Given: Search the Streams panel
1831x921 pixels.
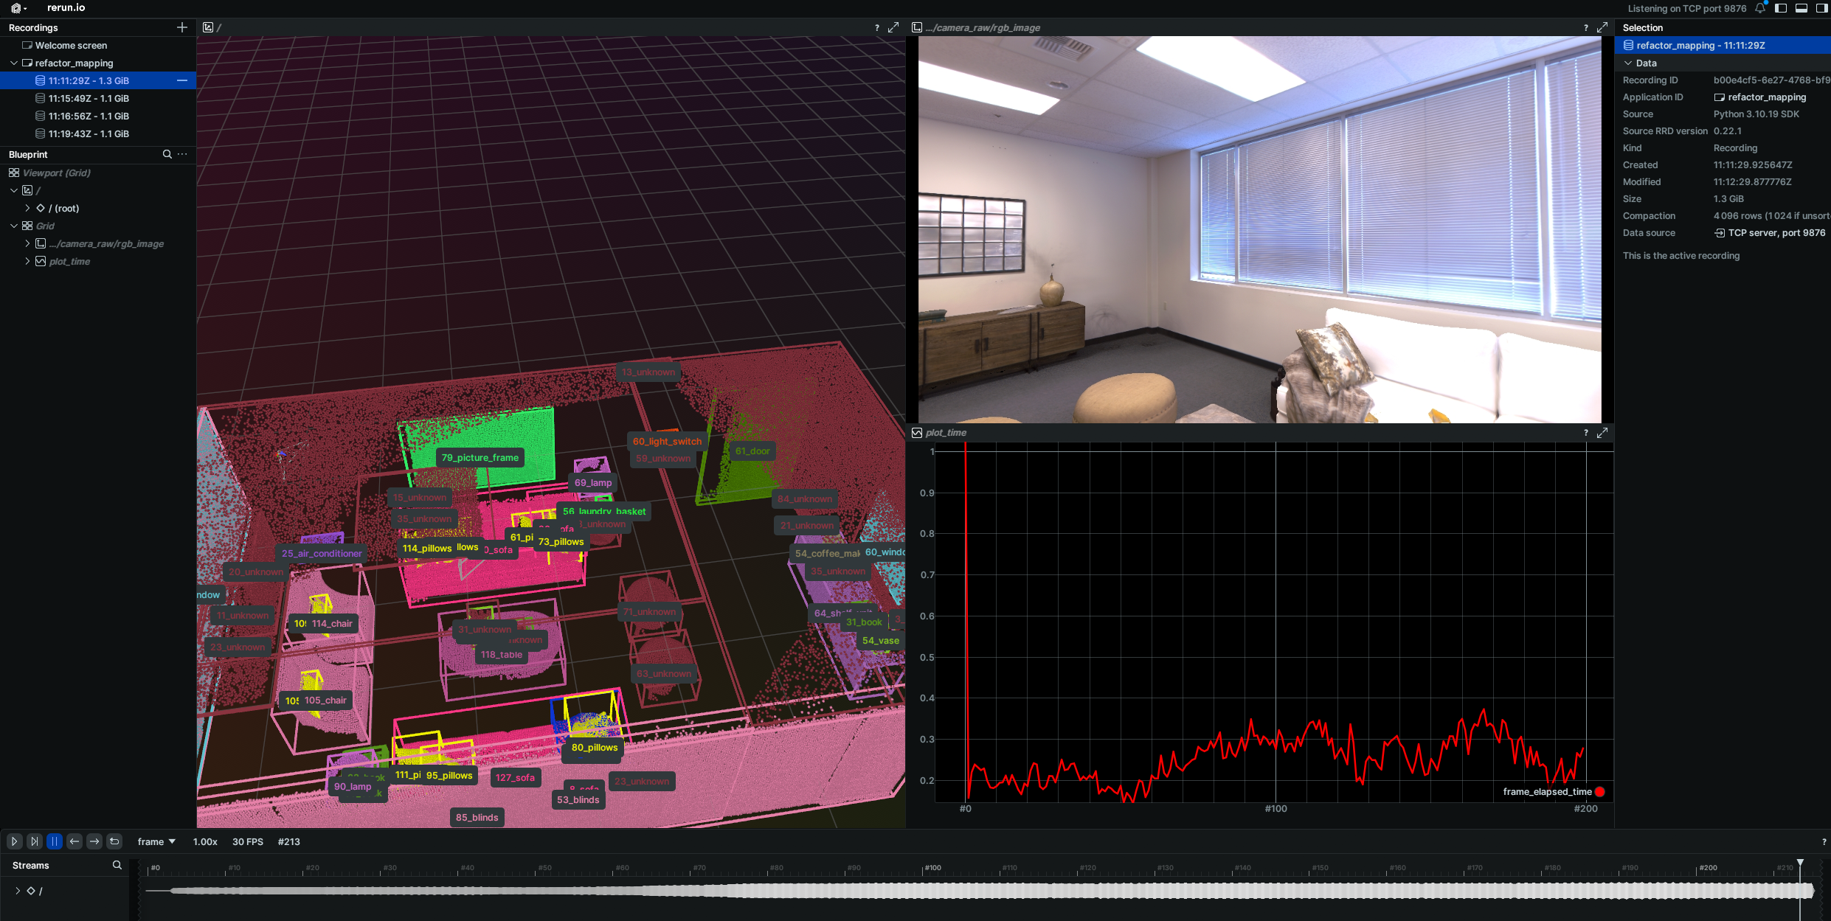Looking at the screenshot, I should click(117, 865).
